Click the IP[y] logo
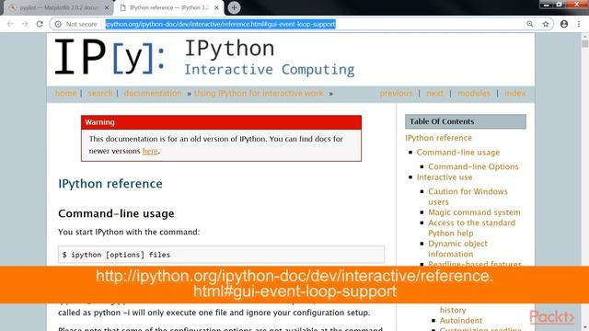The height and width of the screenshot is (331, 589). tap(110, 57)
